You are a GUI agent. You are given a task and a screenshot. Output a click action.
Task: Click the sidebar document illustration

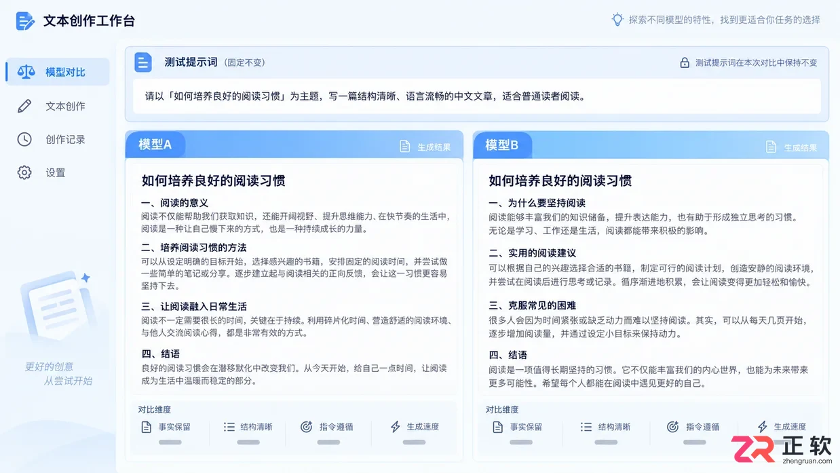point(57,308)
